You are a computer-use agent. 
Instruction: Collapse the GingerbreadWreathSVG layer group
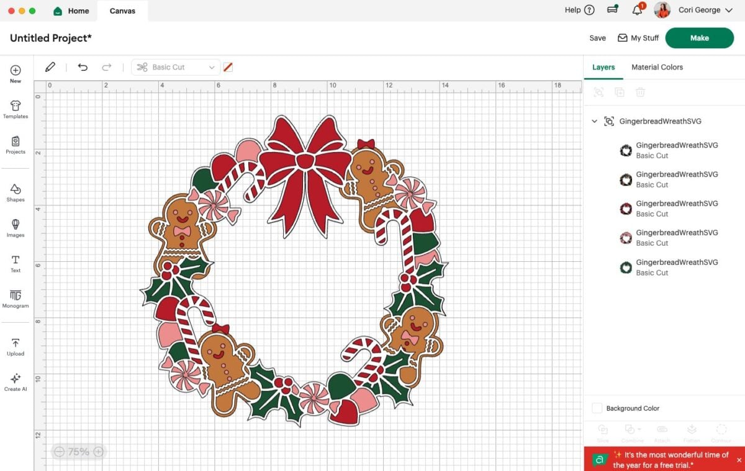click(x=594, y=121)
